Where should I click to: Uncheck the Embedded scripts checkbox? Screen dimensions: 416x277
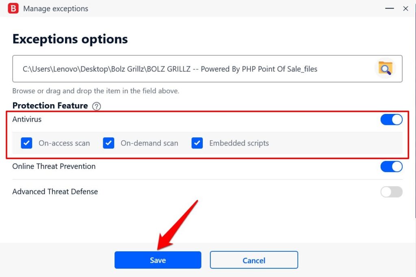[197, 143]
